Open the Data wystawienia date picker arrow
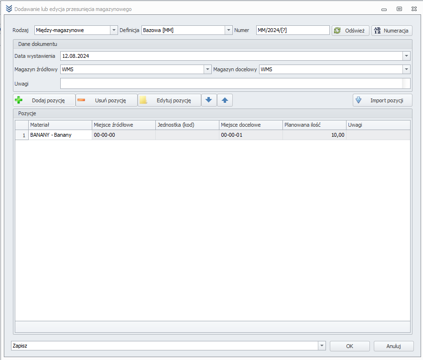Viewport: 423px width, 360px height. click(406, 56)
